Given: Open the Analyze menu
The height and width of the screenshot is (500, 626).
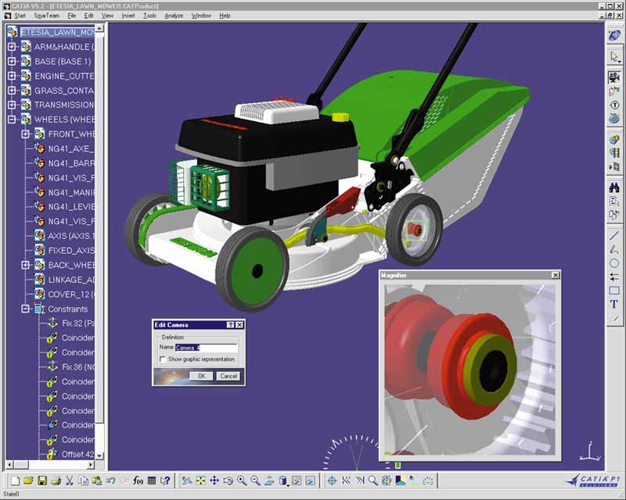Looking at the screenshot, I should tap(174, 16).
